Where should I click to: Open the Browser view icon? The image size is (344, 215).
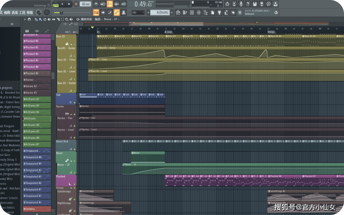click(206, 12)
